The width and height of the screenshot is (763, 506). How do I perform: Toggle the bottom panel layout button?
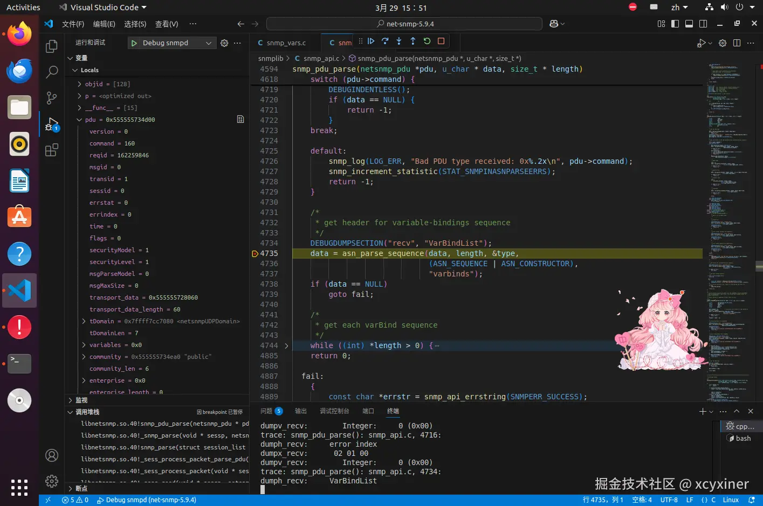(689, 24)
